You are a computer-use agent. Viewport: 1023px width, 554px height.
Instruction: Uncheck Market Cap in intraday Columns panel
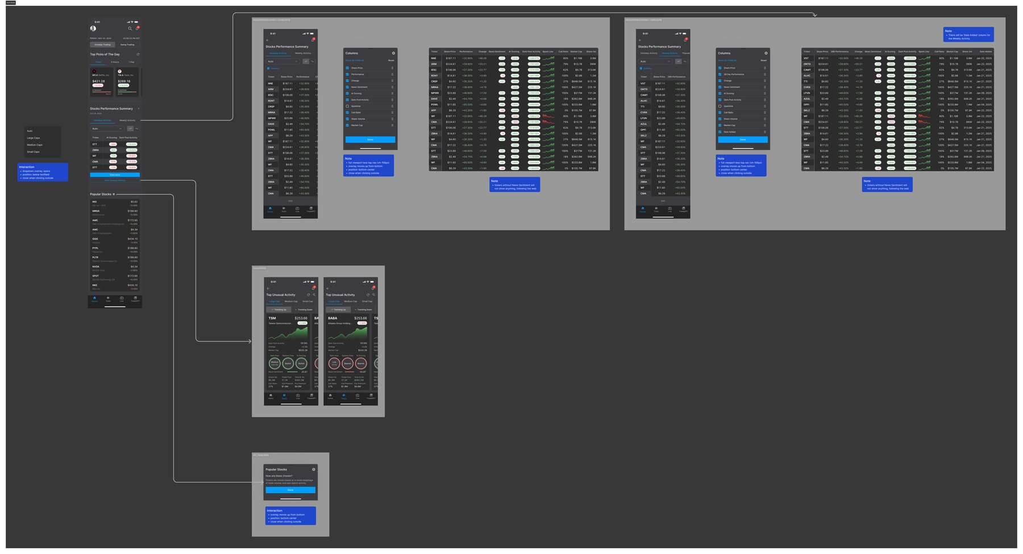(x=347, y=125)
